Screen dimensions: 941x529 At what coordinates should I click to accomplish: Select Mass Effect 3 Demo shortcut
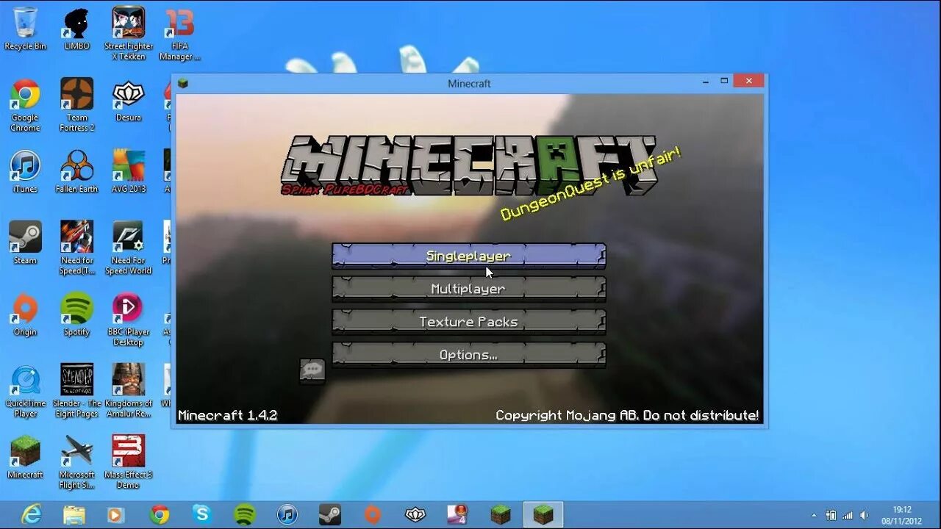click(128, 461)
